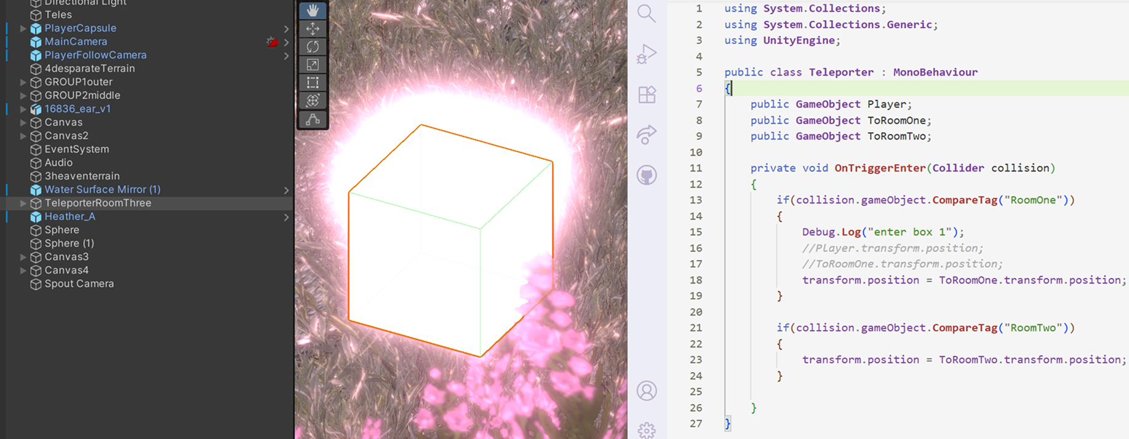1129x439 pixels.
Task: Click the commented line //Player.transform.position;
Action: [893, 248]
